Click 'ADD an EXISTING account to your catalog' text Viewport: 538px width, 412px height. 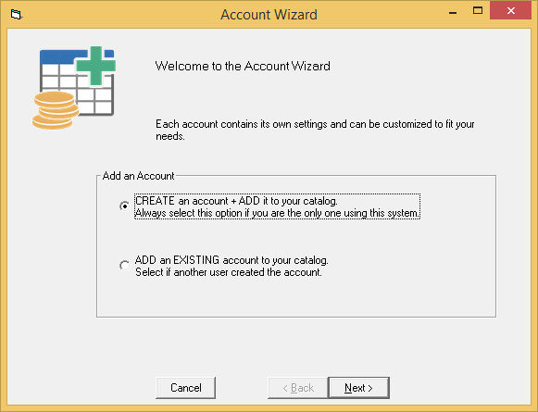(x=231, y=260)
